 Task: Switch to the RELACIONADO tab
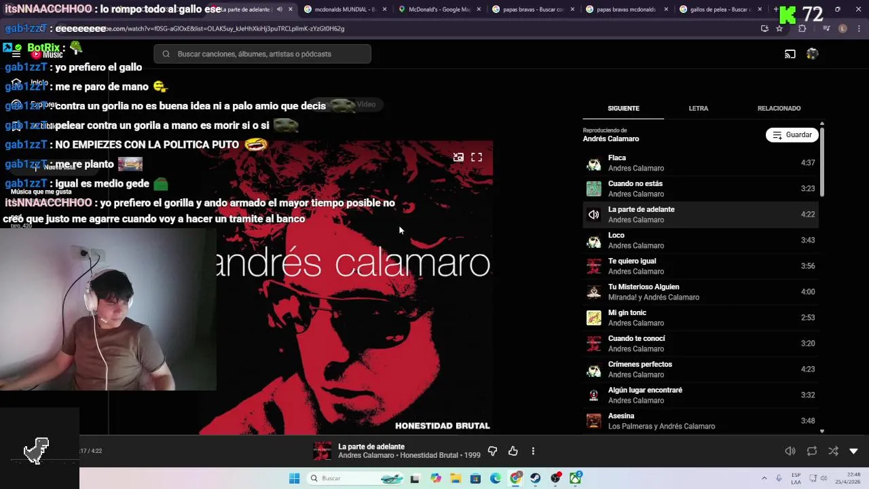click(779, 108)
